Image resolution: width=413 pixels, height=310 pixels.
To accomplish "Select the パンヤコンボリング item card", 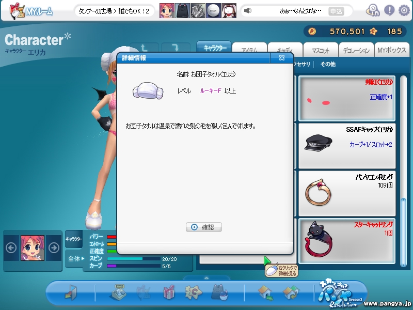I will pos(347,193).
